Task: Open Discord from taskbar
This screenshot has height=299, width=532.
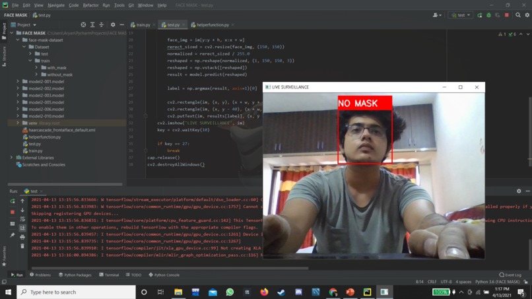Action: [x=298, y=292]
